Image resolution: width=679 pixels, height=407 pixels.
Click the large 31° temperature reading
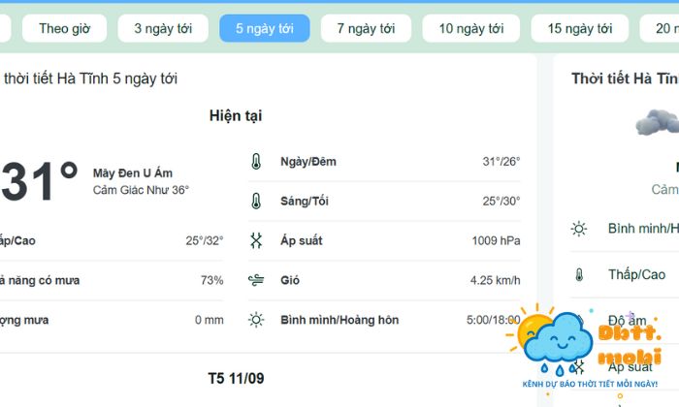click(39, 180)
